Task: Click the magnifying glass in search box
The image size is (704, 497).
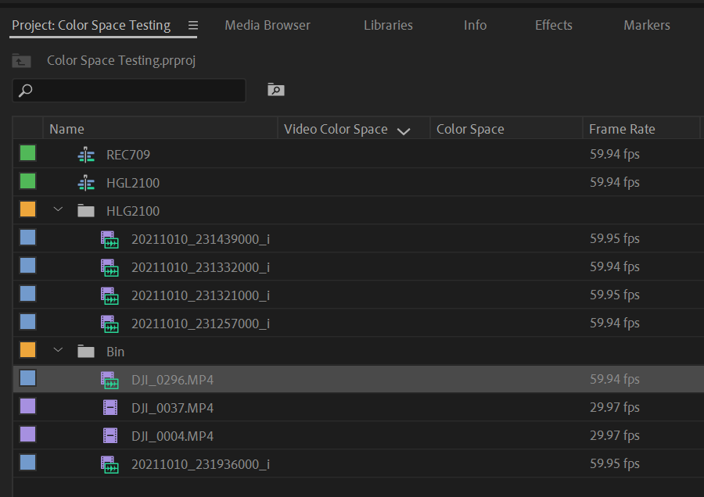Action: click(23, 91)
